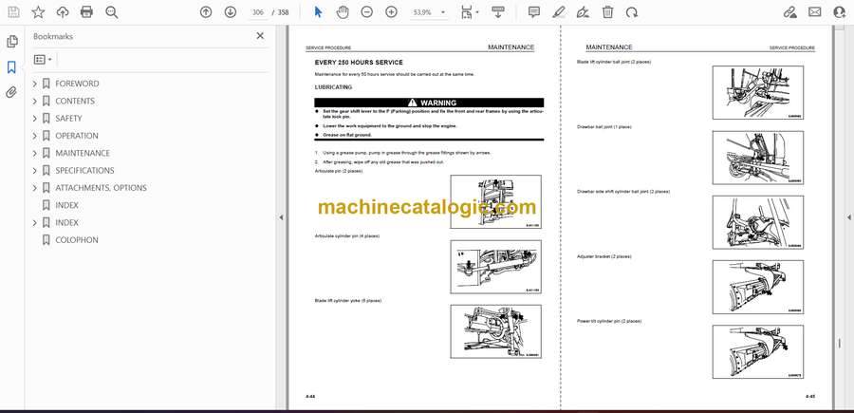Image resolution: width=854 pixels, height=413 pixels.
Task: Click the page number field showing 306
Action: coord(258,12)
